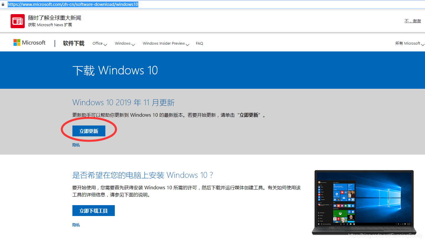Expand the Windows menu
The width and height of the screenshot is (425, 241).
(125, 43)
